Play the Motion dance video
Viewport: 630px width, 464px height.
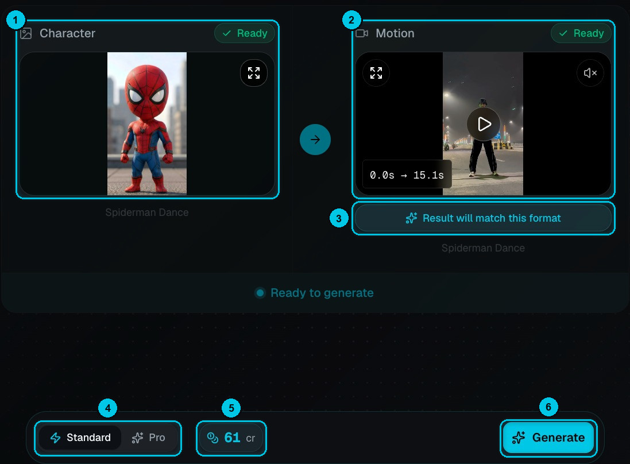click(x=484, y=124)
